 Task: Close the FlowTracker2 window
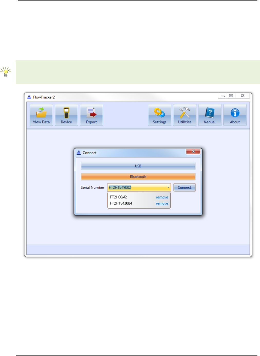pos(243,96)
